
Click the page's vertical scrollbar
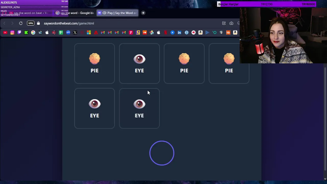(x=325, y=119)
